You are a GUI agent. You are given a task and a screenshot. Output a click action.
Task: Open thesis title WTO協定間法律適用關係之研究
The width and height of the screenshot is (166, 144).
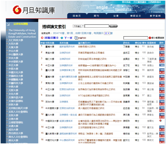[x=94, y=95]
